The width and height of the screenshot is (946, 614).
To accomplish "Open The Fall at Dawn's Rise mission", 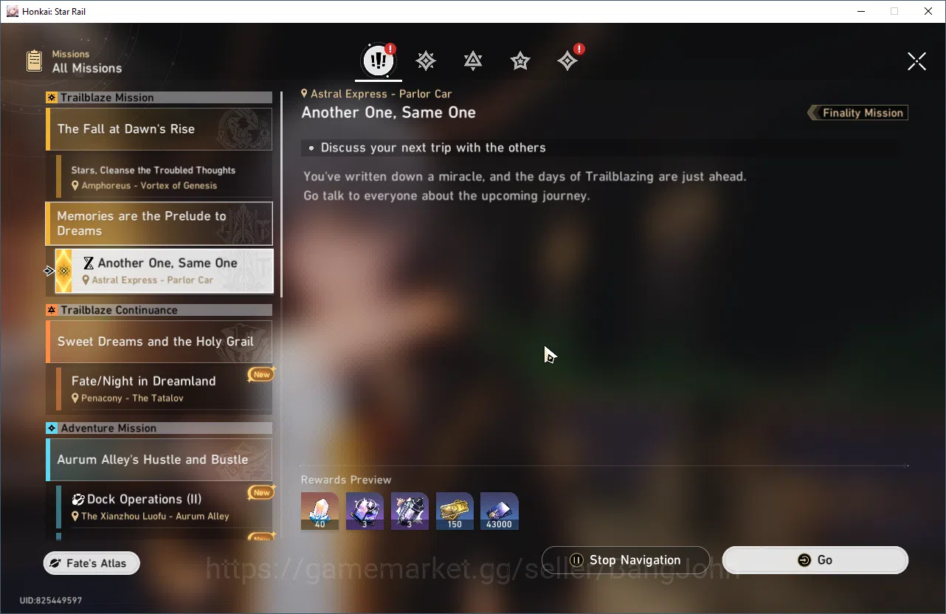I will tap(159, 129).
